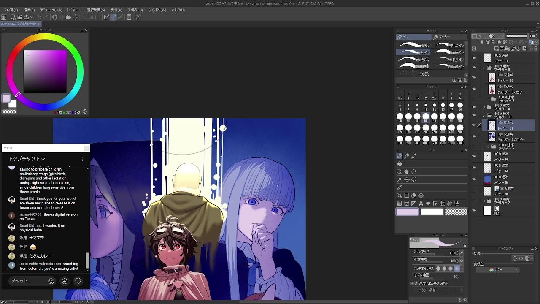The width and height of the screenshot is (540, 304).
Task: Click the Help question mark icon
Action: coord(138,17)
